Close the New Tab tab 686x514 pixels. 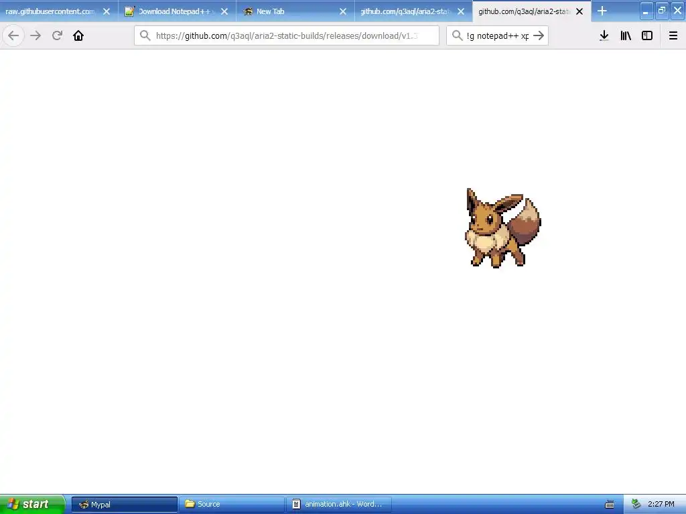[343, 11]
